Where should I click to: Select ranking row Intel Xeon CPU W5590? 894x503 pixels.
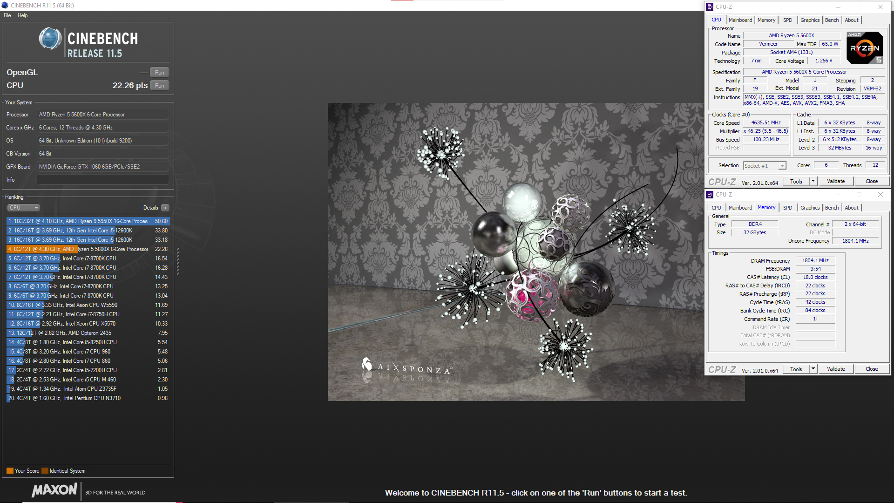coord(88,305)
